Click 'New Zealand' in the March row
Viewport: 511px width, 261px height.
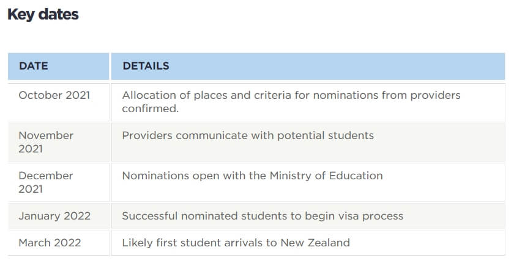315,243
